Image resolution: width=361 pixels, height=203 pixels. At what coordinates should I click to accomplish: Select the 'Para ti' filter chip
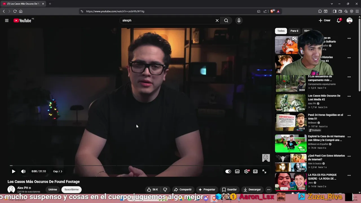(294, 31)
